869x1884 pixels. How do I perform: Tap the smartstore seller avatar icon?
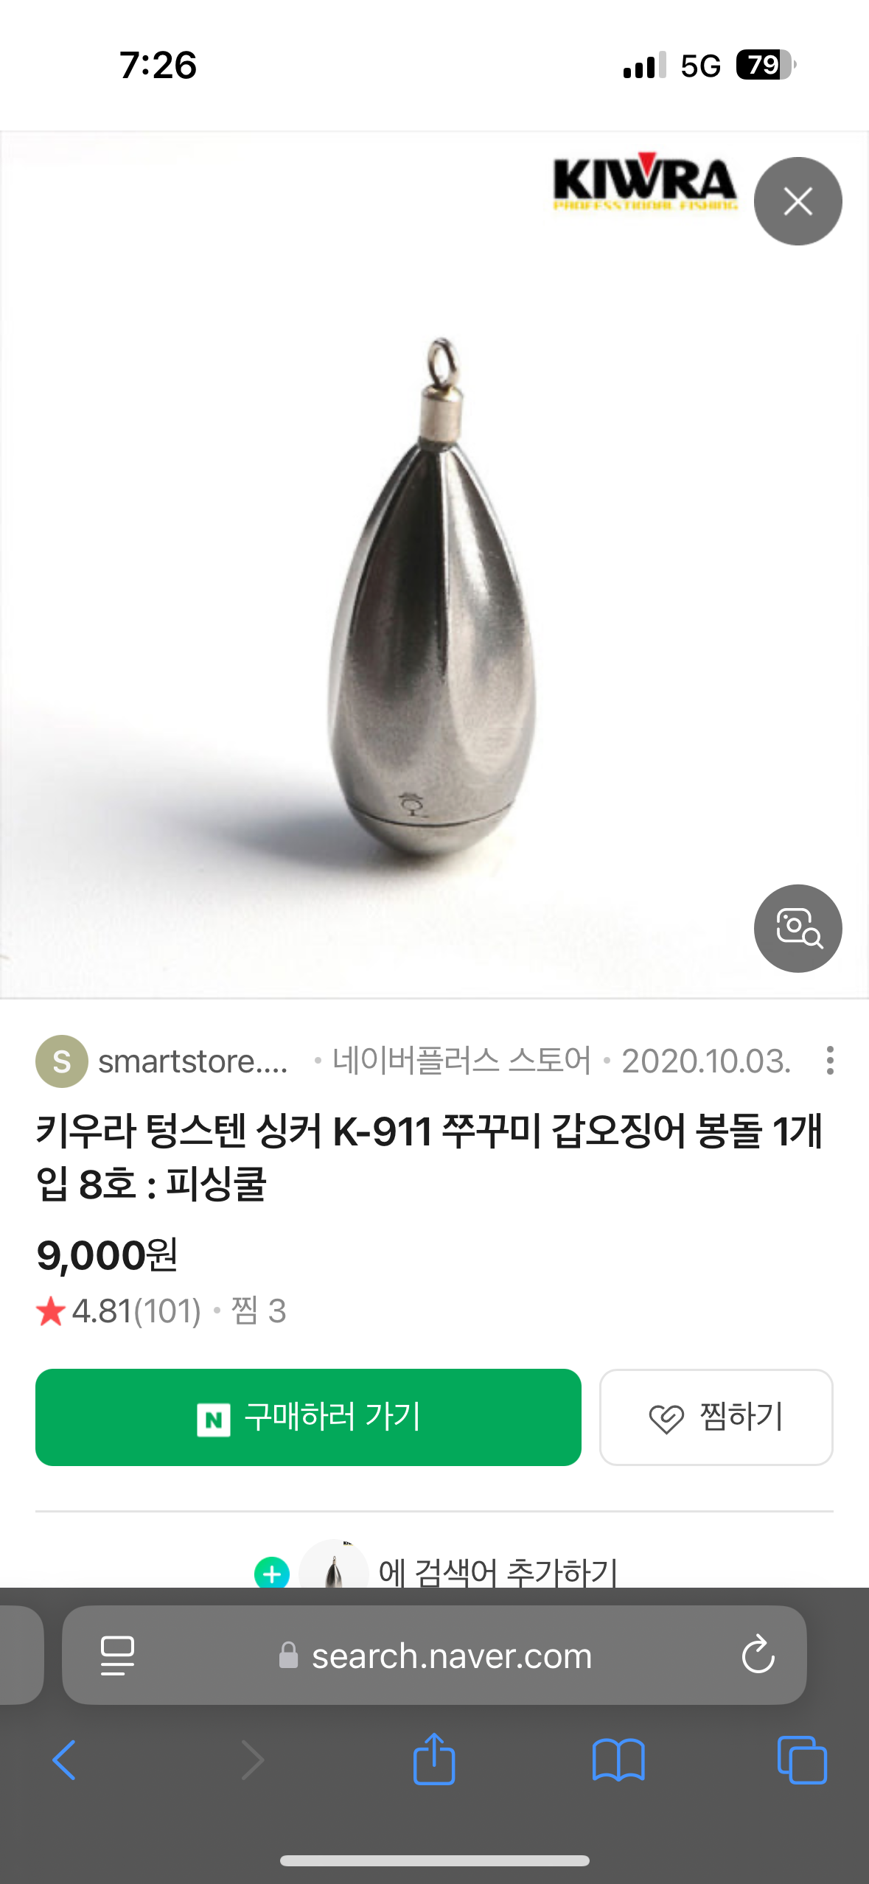[62, 1061]
